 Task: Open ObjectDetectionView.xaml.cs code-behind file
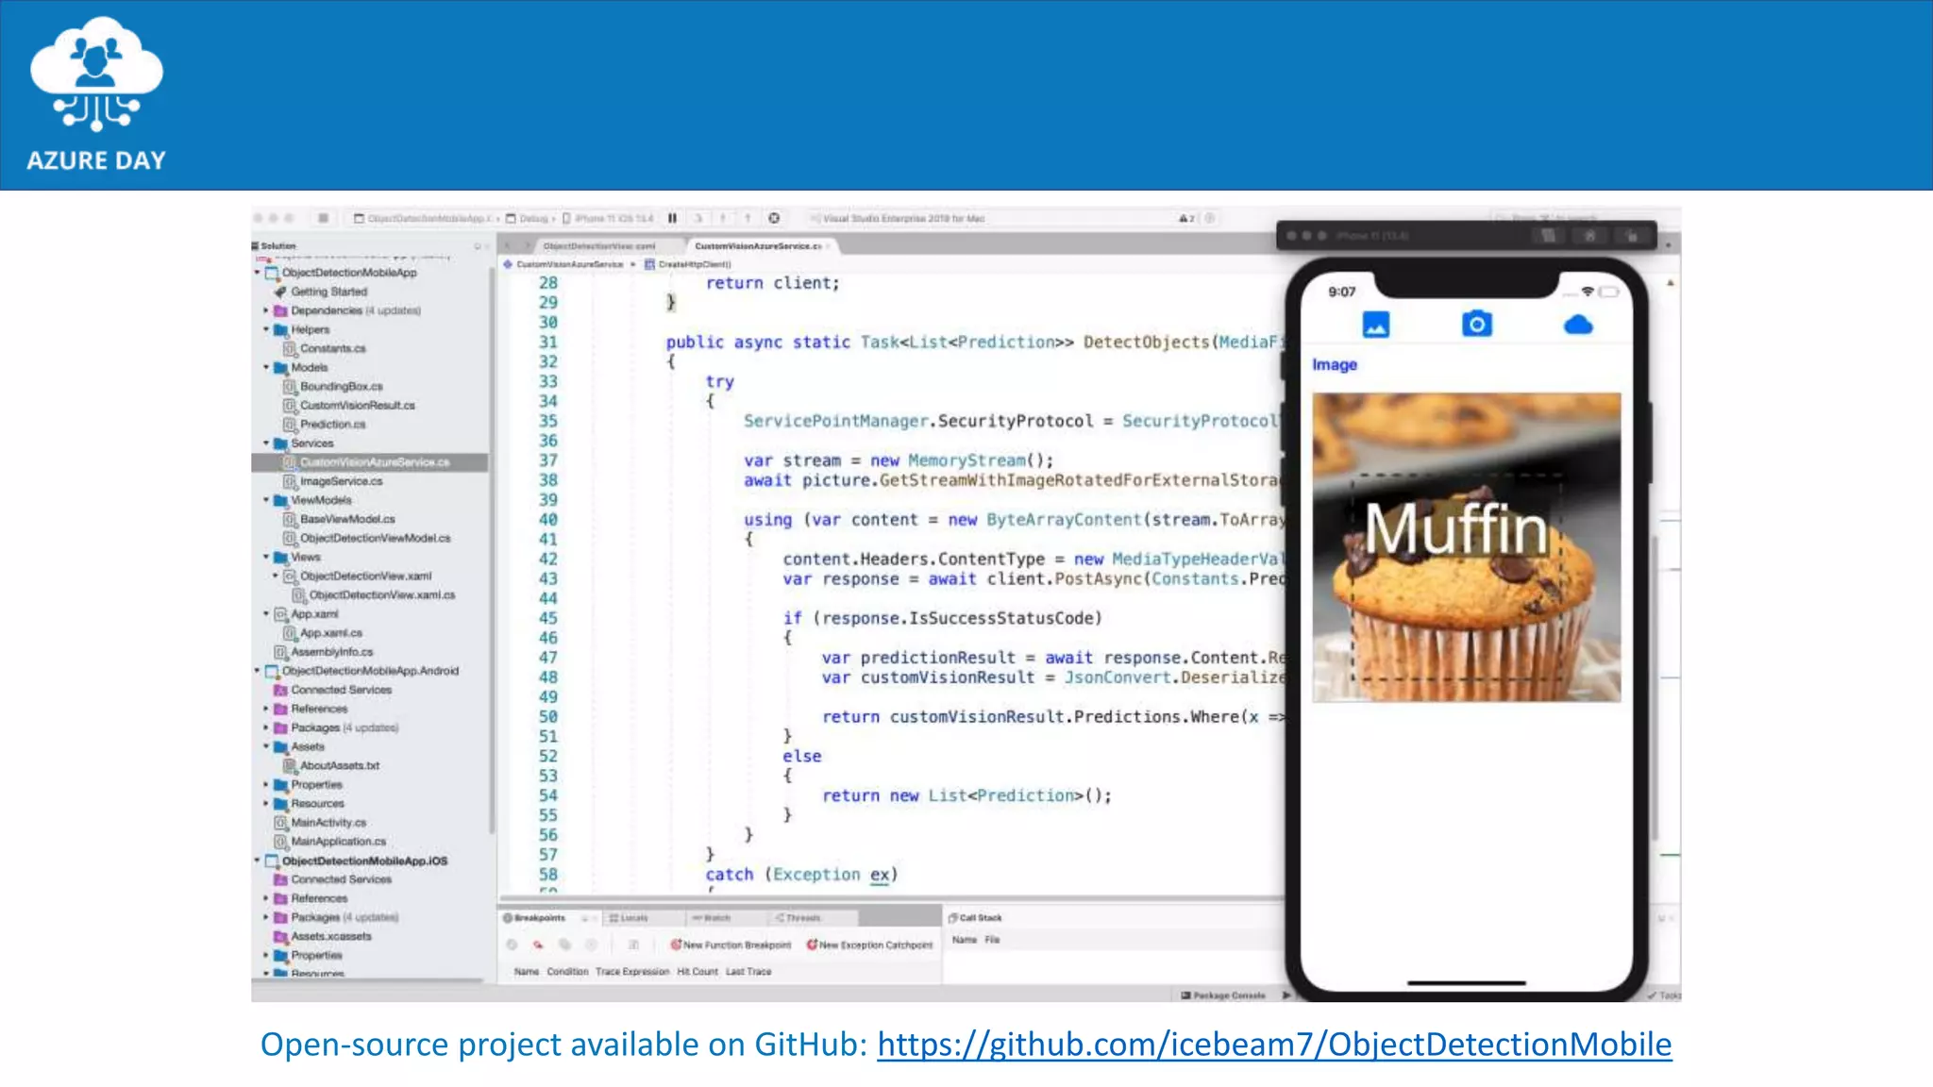(381, 595)
